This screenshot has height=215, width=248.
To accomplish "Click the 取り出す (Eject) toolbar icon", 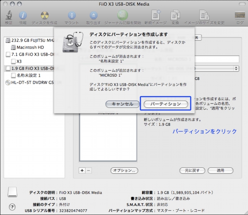I will coord(93,16).
